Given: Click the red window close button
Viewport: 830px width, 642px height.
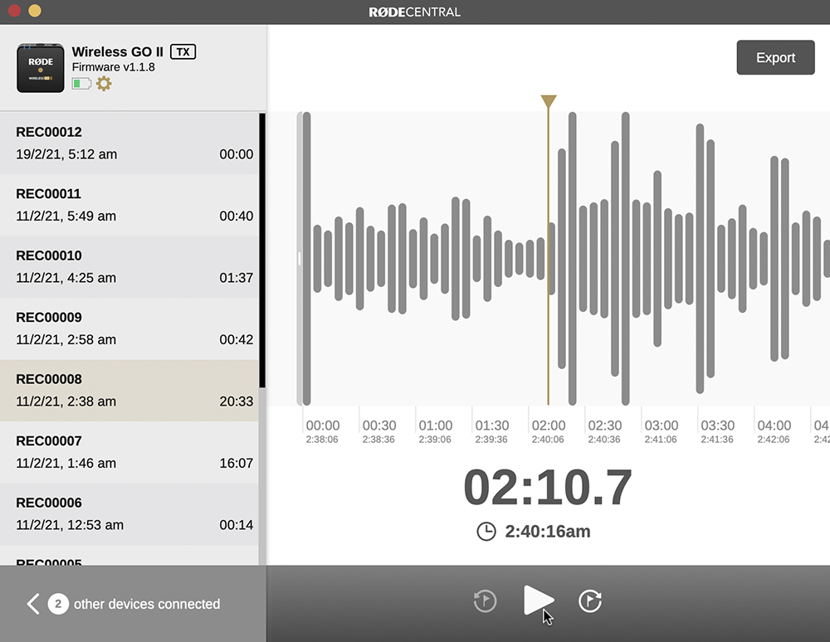Looking at the screenshot, I should point(14,11).
